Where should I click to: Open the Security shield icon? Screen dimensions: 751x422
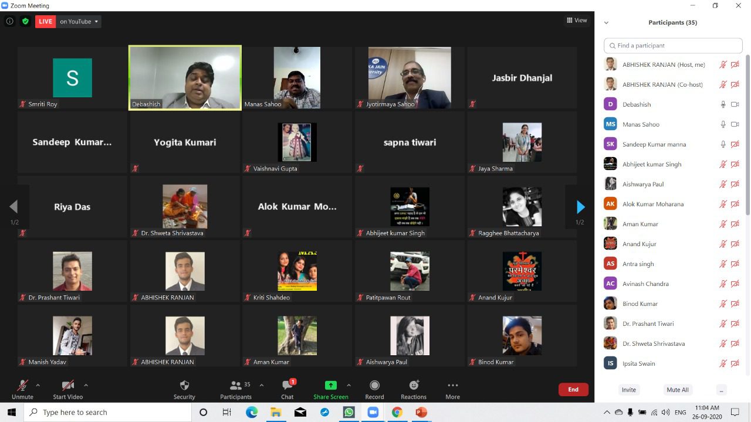coord(184,386)
